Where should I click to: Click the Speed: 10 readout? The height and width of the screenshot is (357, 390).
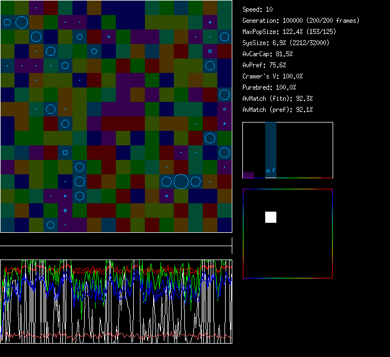[258, 9]
